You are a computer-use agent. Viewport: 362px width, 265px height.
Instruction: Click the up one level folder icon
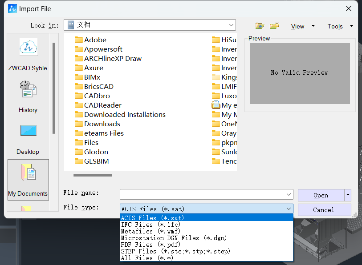coord(260,26)
